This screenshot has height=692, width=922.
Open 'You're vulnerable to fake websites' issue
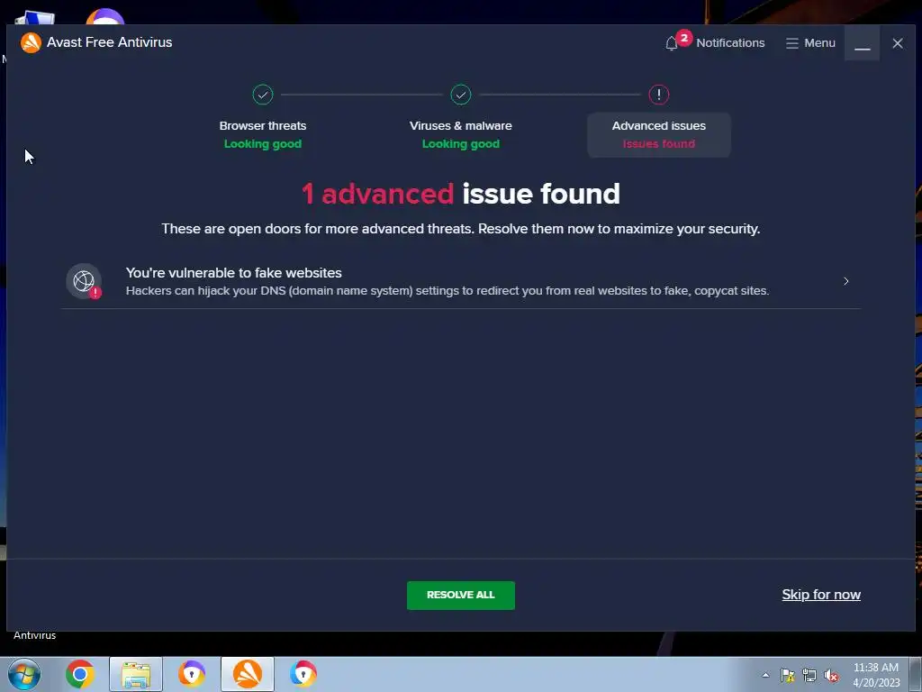click(460, 281)
